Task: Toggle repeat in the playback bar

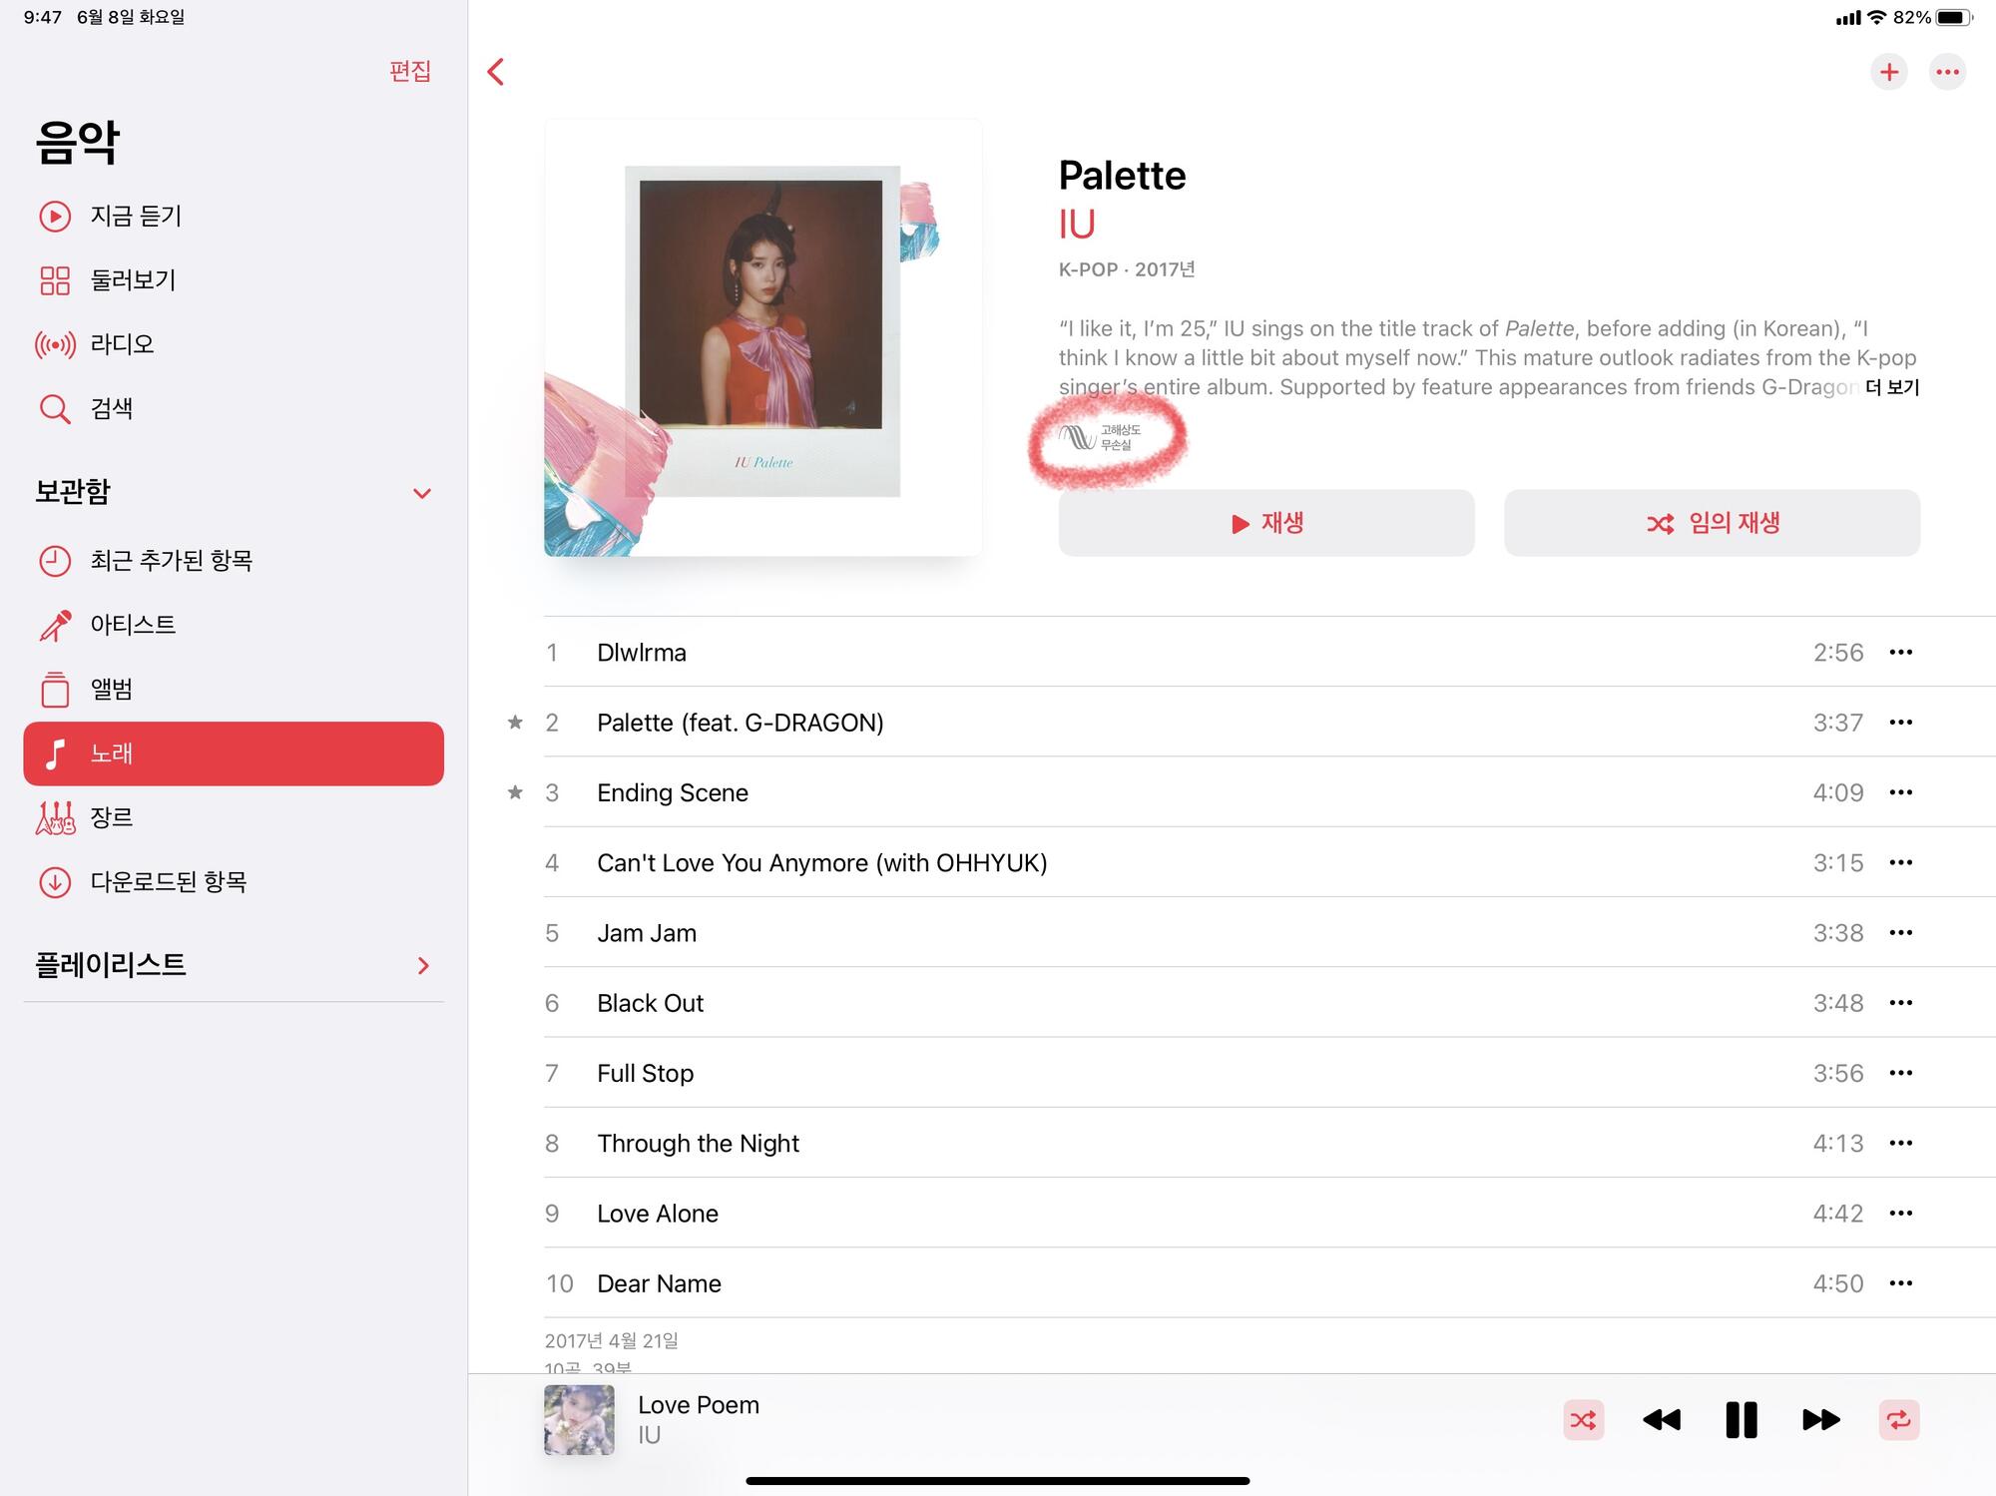Action: click(1898, 1419)
